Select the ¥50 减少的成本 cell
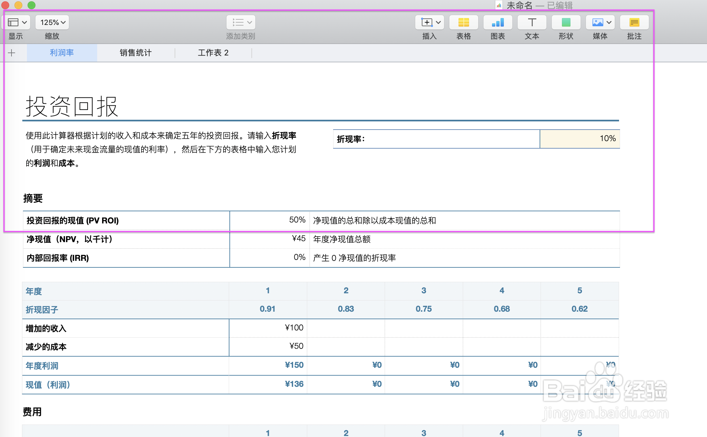 (268, 346)
